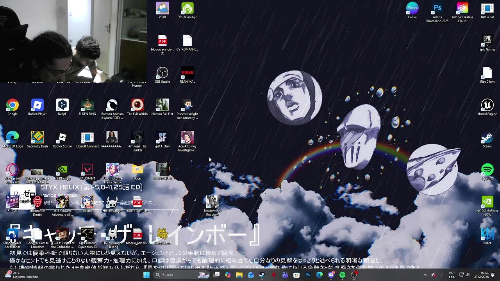
Task: Launch Battle.net desktop shortcut
Action: coord(487,11)
